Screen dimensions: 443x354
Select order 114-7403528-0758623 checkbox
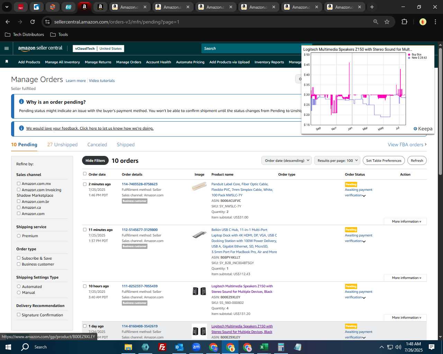(x=85, y=184)
